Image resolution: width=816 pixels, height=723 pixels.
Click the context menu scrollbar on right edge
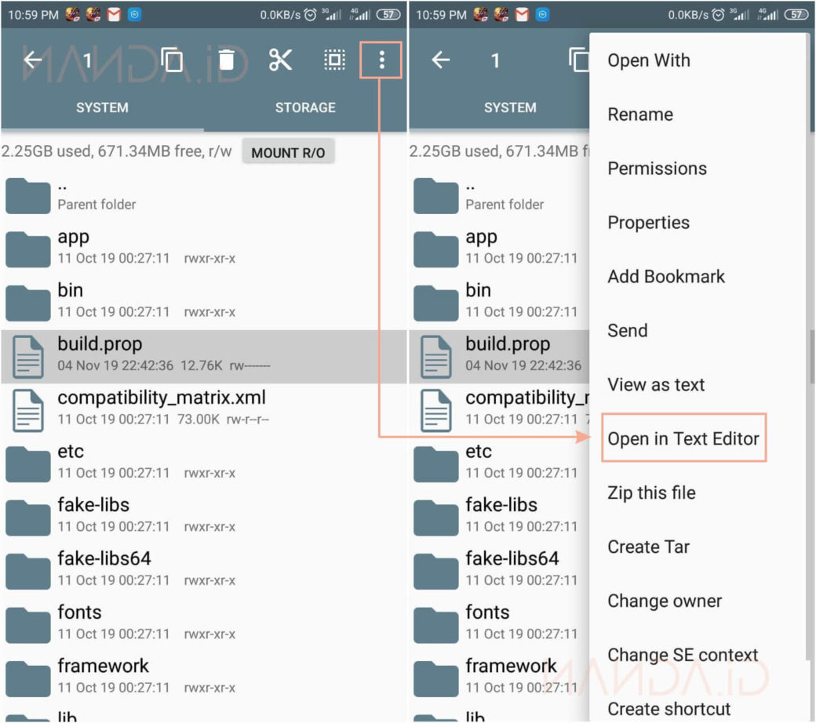(x=811, y=357)
